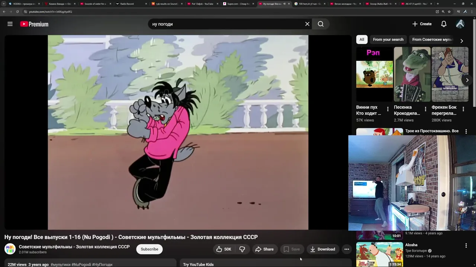Open options menu for Фрекен Бок short
476x267 pixels.
(x=463, y=109)
